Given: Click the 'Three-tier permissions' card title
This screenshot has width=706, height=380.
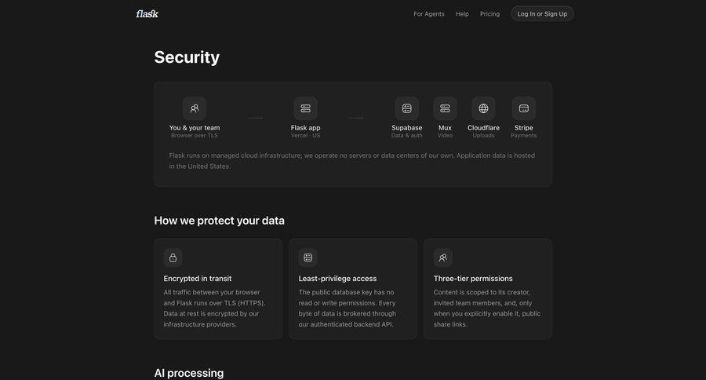Looking at the screenshot, I should click(473, 279).
